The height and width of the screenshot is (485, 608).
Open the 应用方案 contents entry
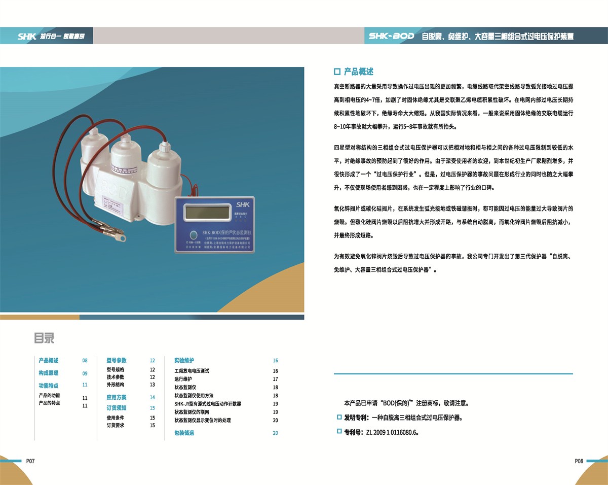coord(117,397)
